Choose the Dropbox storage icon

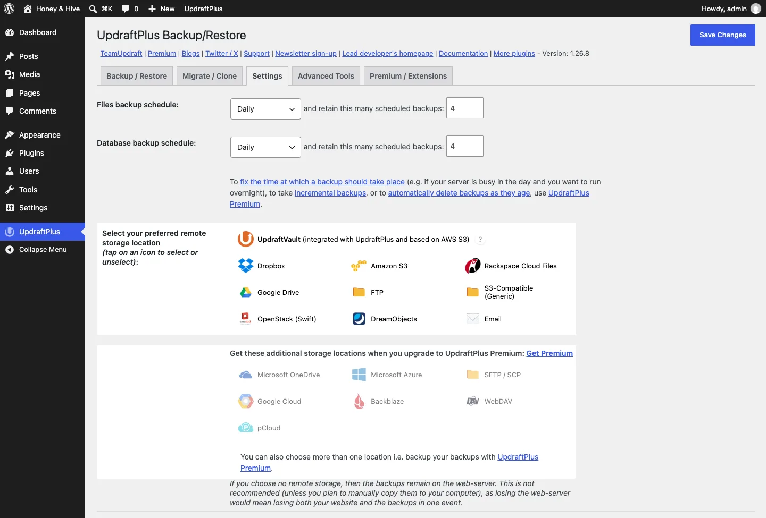246,266
